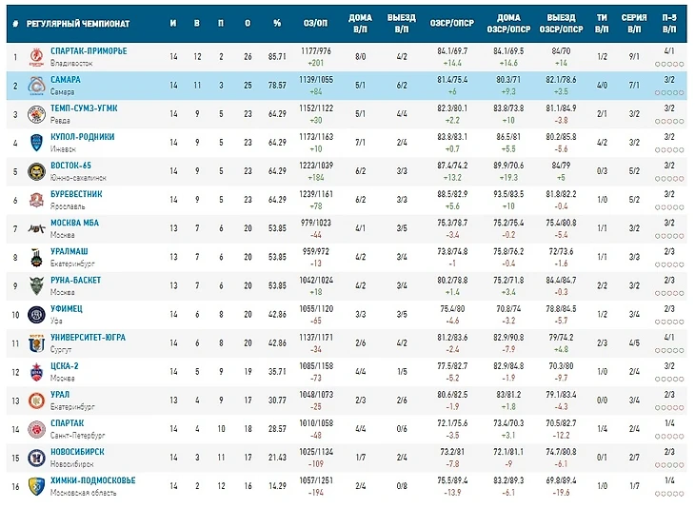Viewport: 695px width, 508px height.
Task: Open the Руна-Баскет team name link
Action: [75, 280]
